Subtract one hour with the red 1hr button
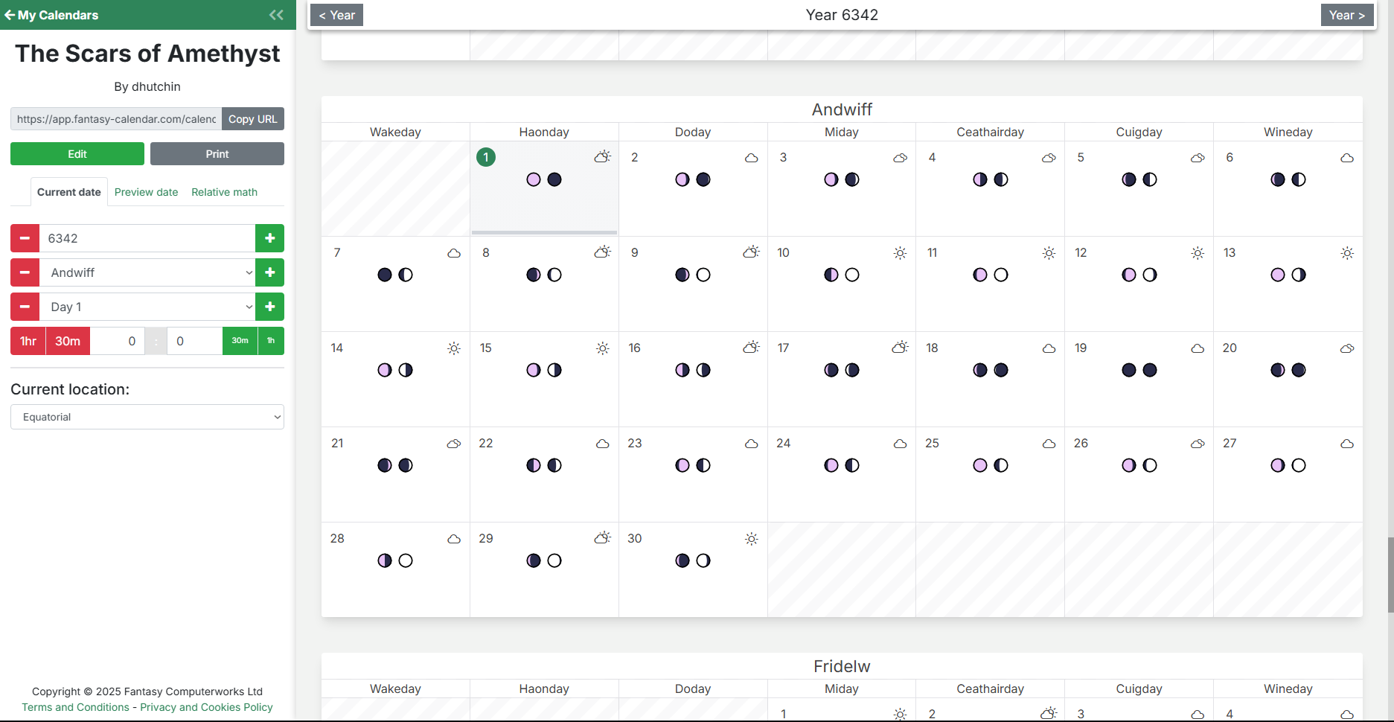Viewport: 1394px width, 722px height. coord(28,341)
